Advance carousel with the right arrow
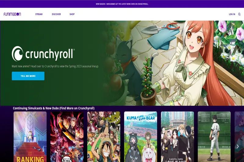 (238, 146)
